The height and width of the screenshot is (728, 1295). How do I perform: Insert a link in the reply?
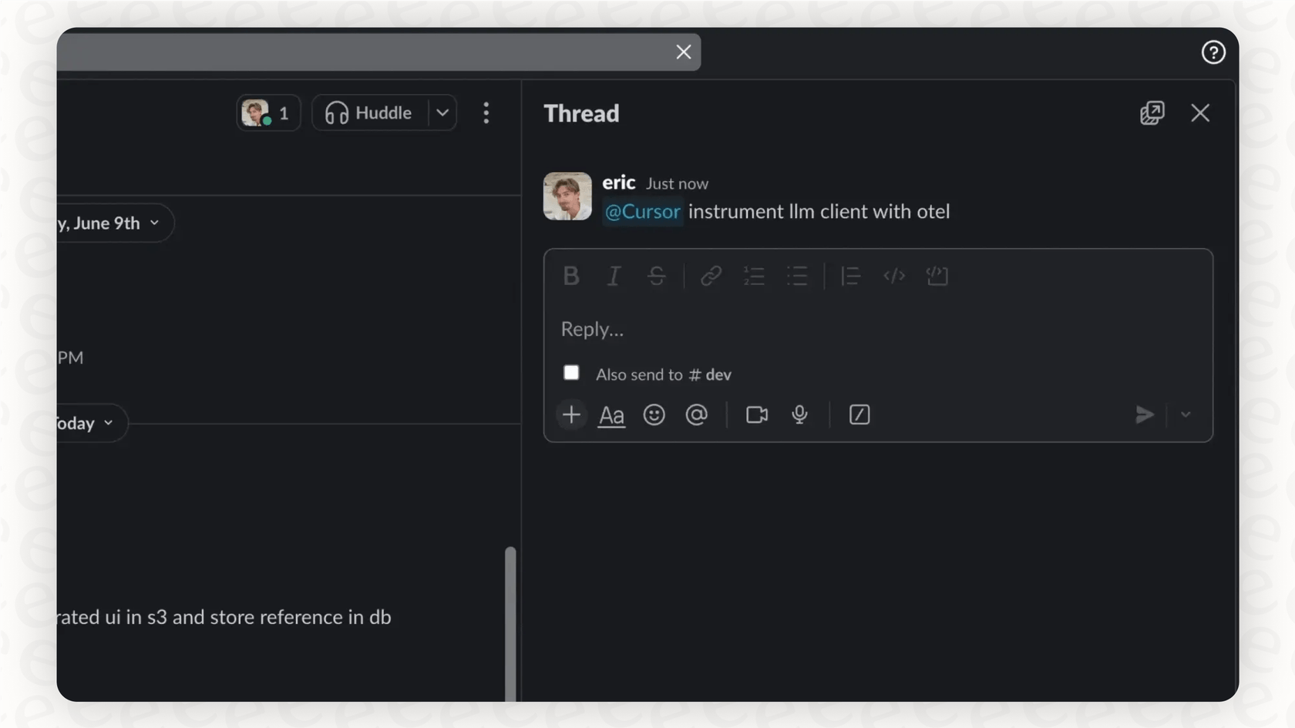[x=710, y=276]
